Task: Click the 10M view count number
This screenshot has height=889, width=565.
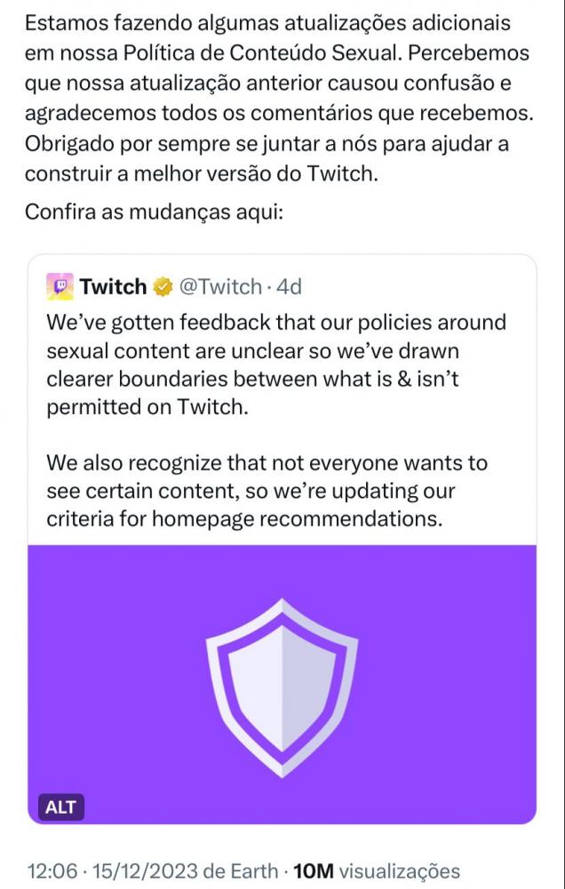Action: pyautogui.click(x=314, y=870)
